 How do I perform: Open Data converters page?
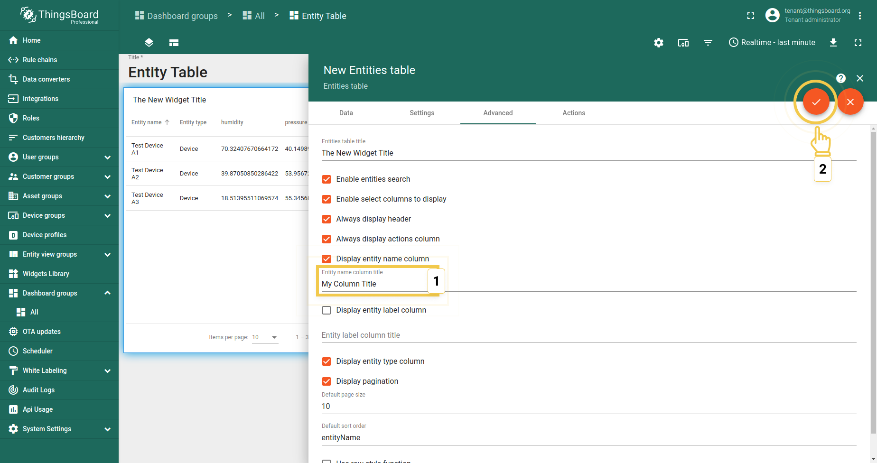59,79
